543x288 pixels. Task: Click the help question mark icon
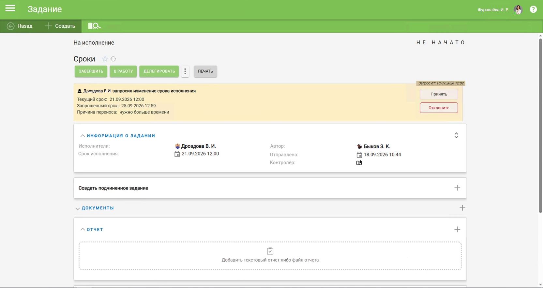[533, 9]
